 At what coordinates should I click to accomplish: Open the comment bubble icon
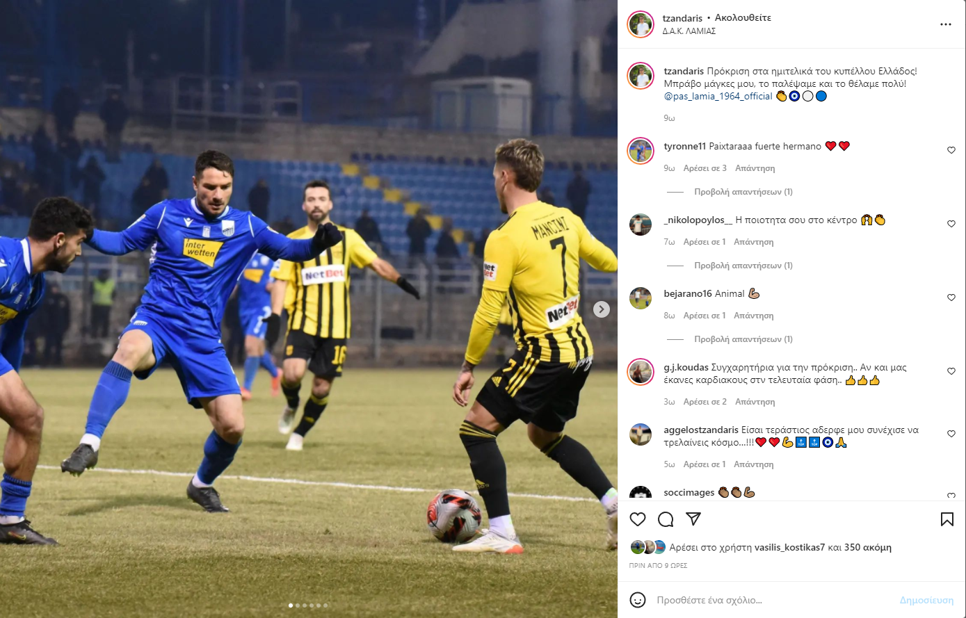(x=666, y=519)
